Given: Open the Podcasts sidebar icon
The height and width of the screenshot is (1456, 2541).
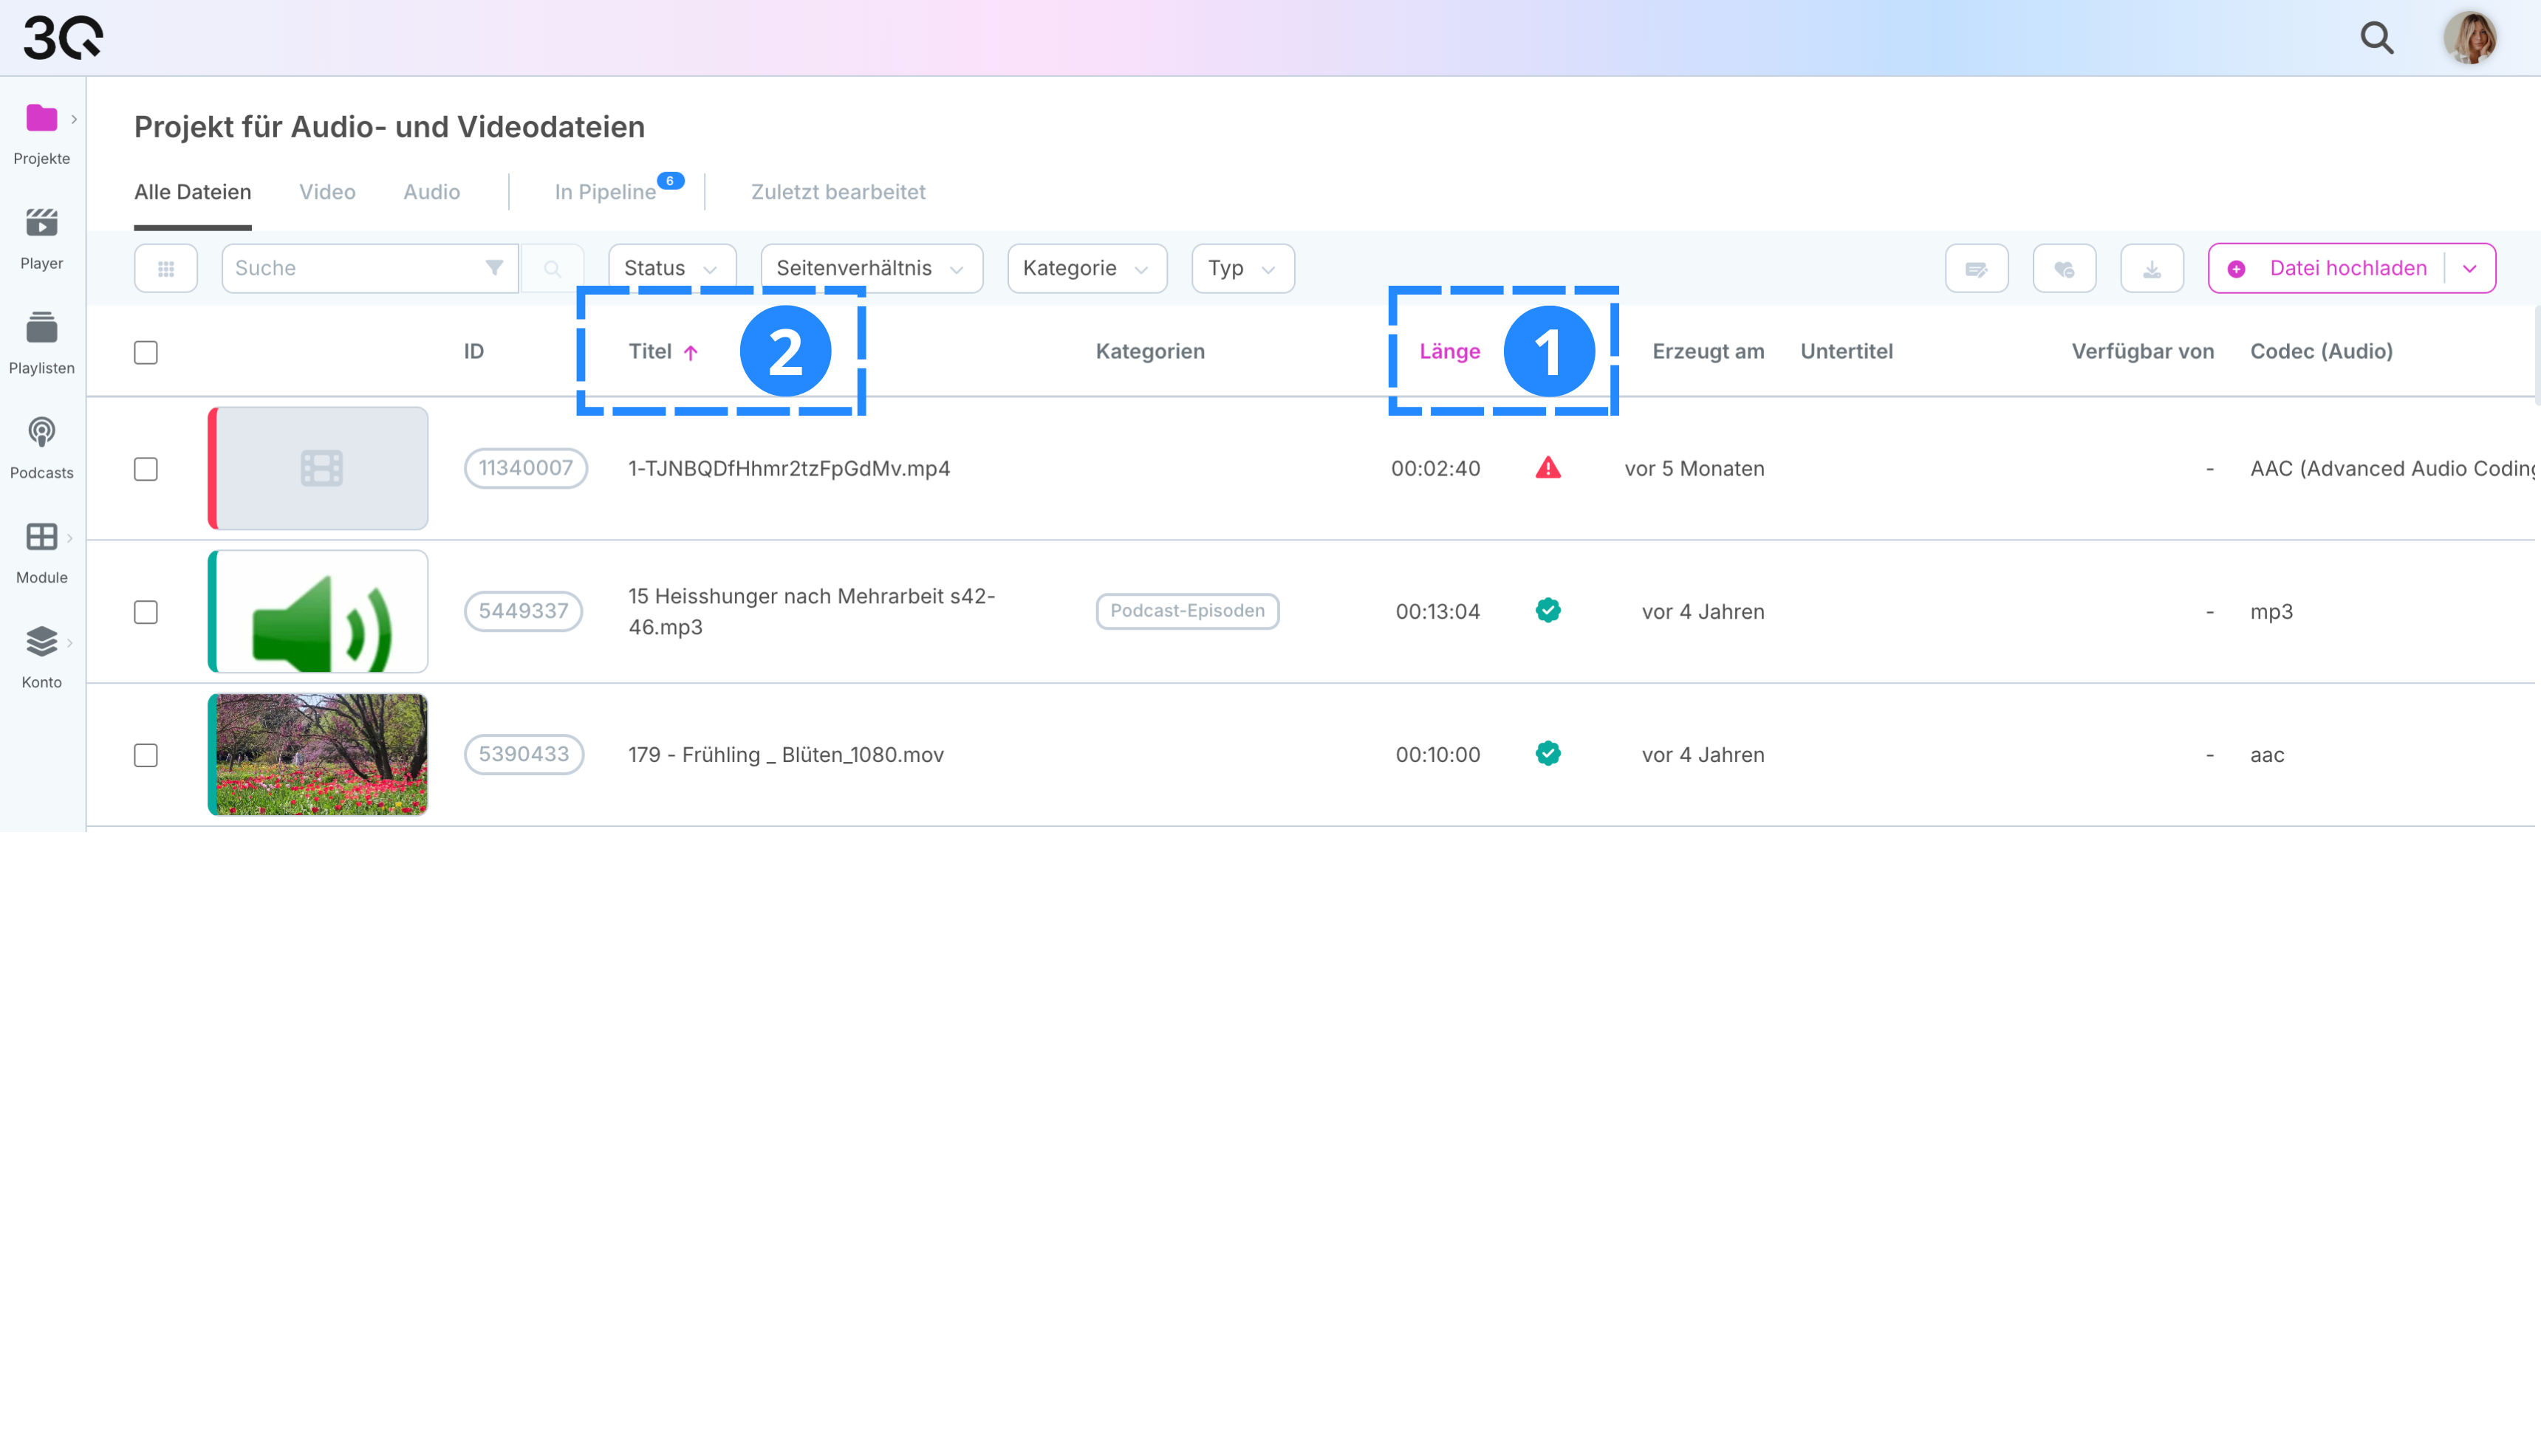Looking at the screenshot, I should [x=41, y=447].
